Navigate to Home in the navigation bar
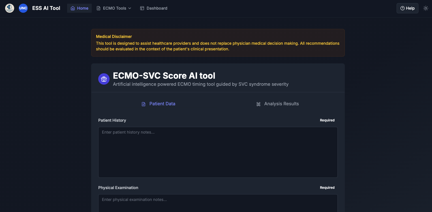 click(x=79, y=8)
